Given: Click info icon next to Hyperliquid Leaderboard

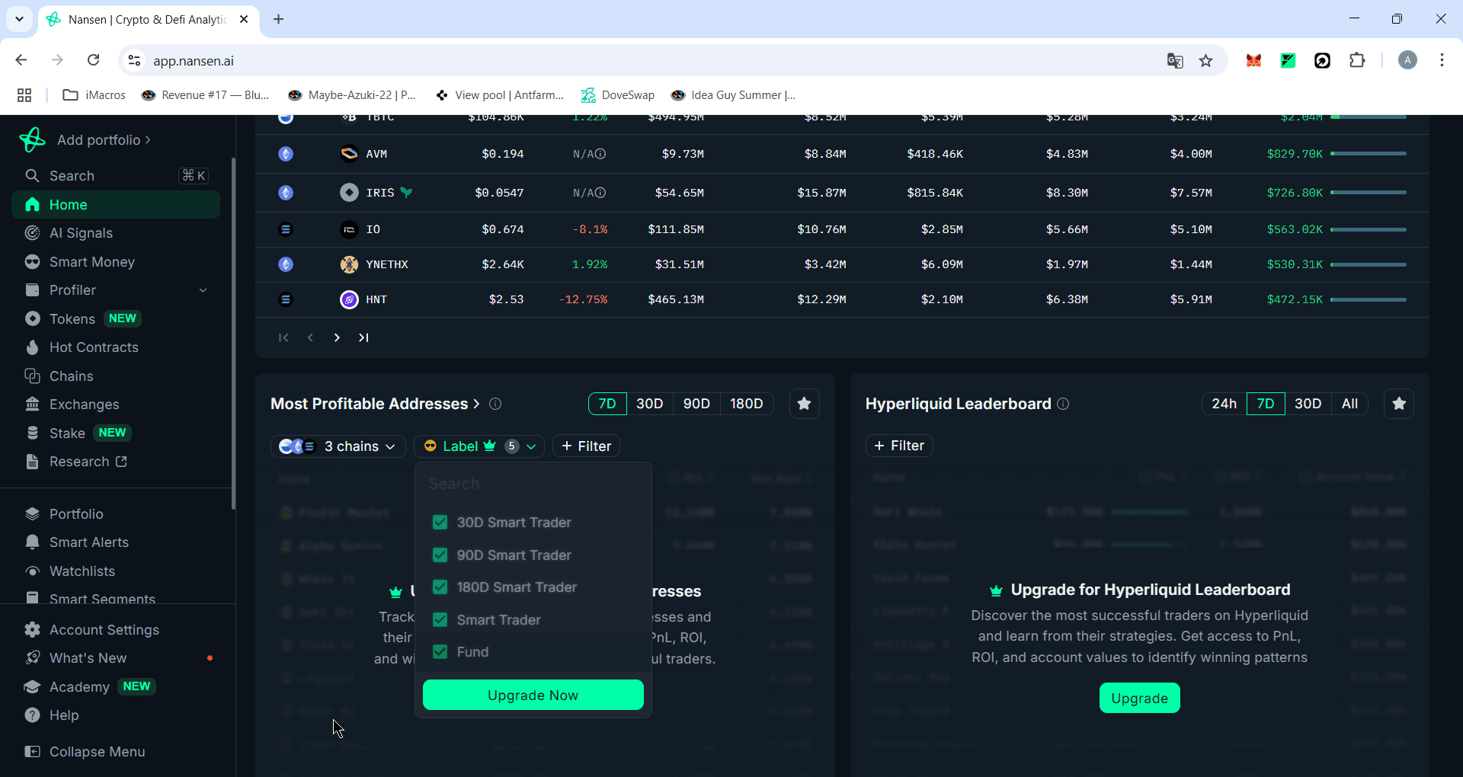Looking at the screenshot, I should tap(1063, 404).
